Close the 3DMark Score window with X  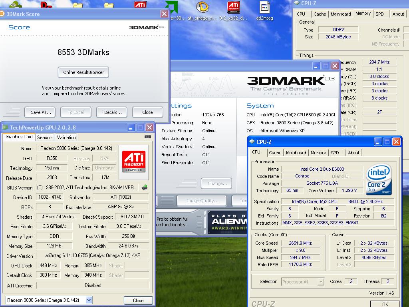(164, 14)
